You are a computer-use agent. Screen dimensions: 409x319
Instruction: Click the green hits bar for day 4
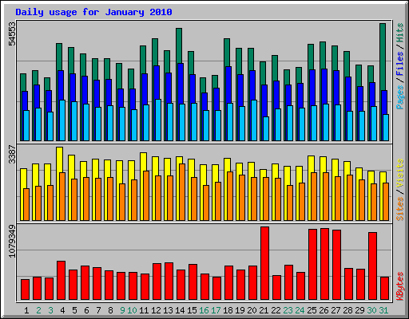point(59,57)
